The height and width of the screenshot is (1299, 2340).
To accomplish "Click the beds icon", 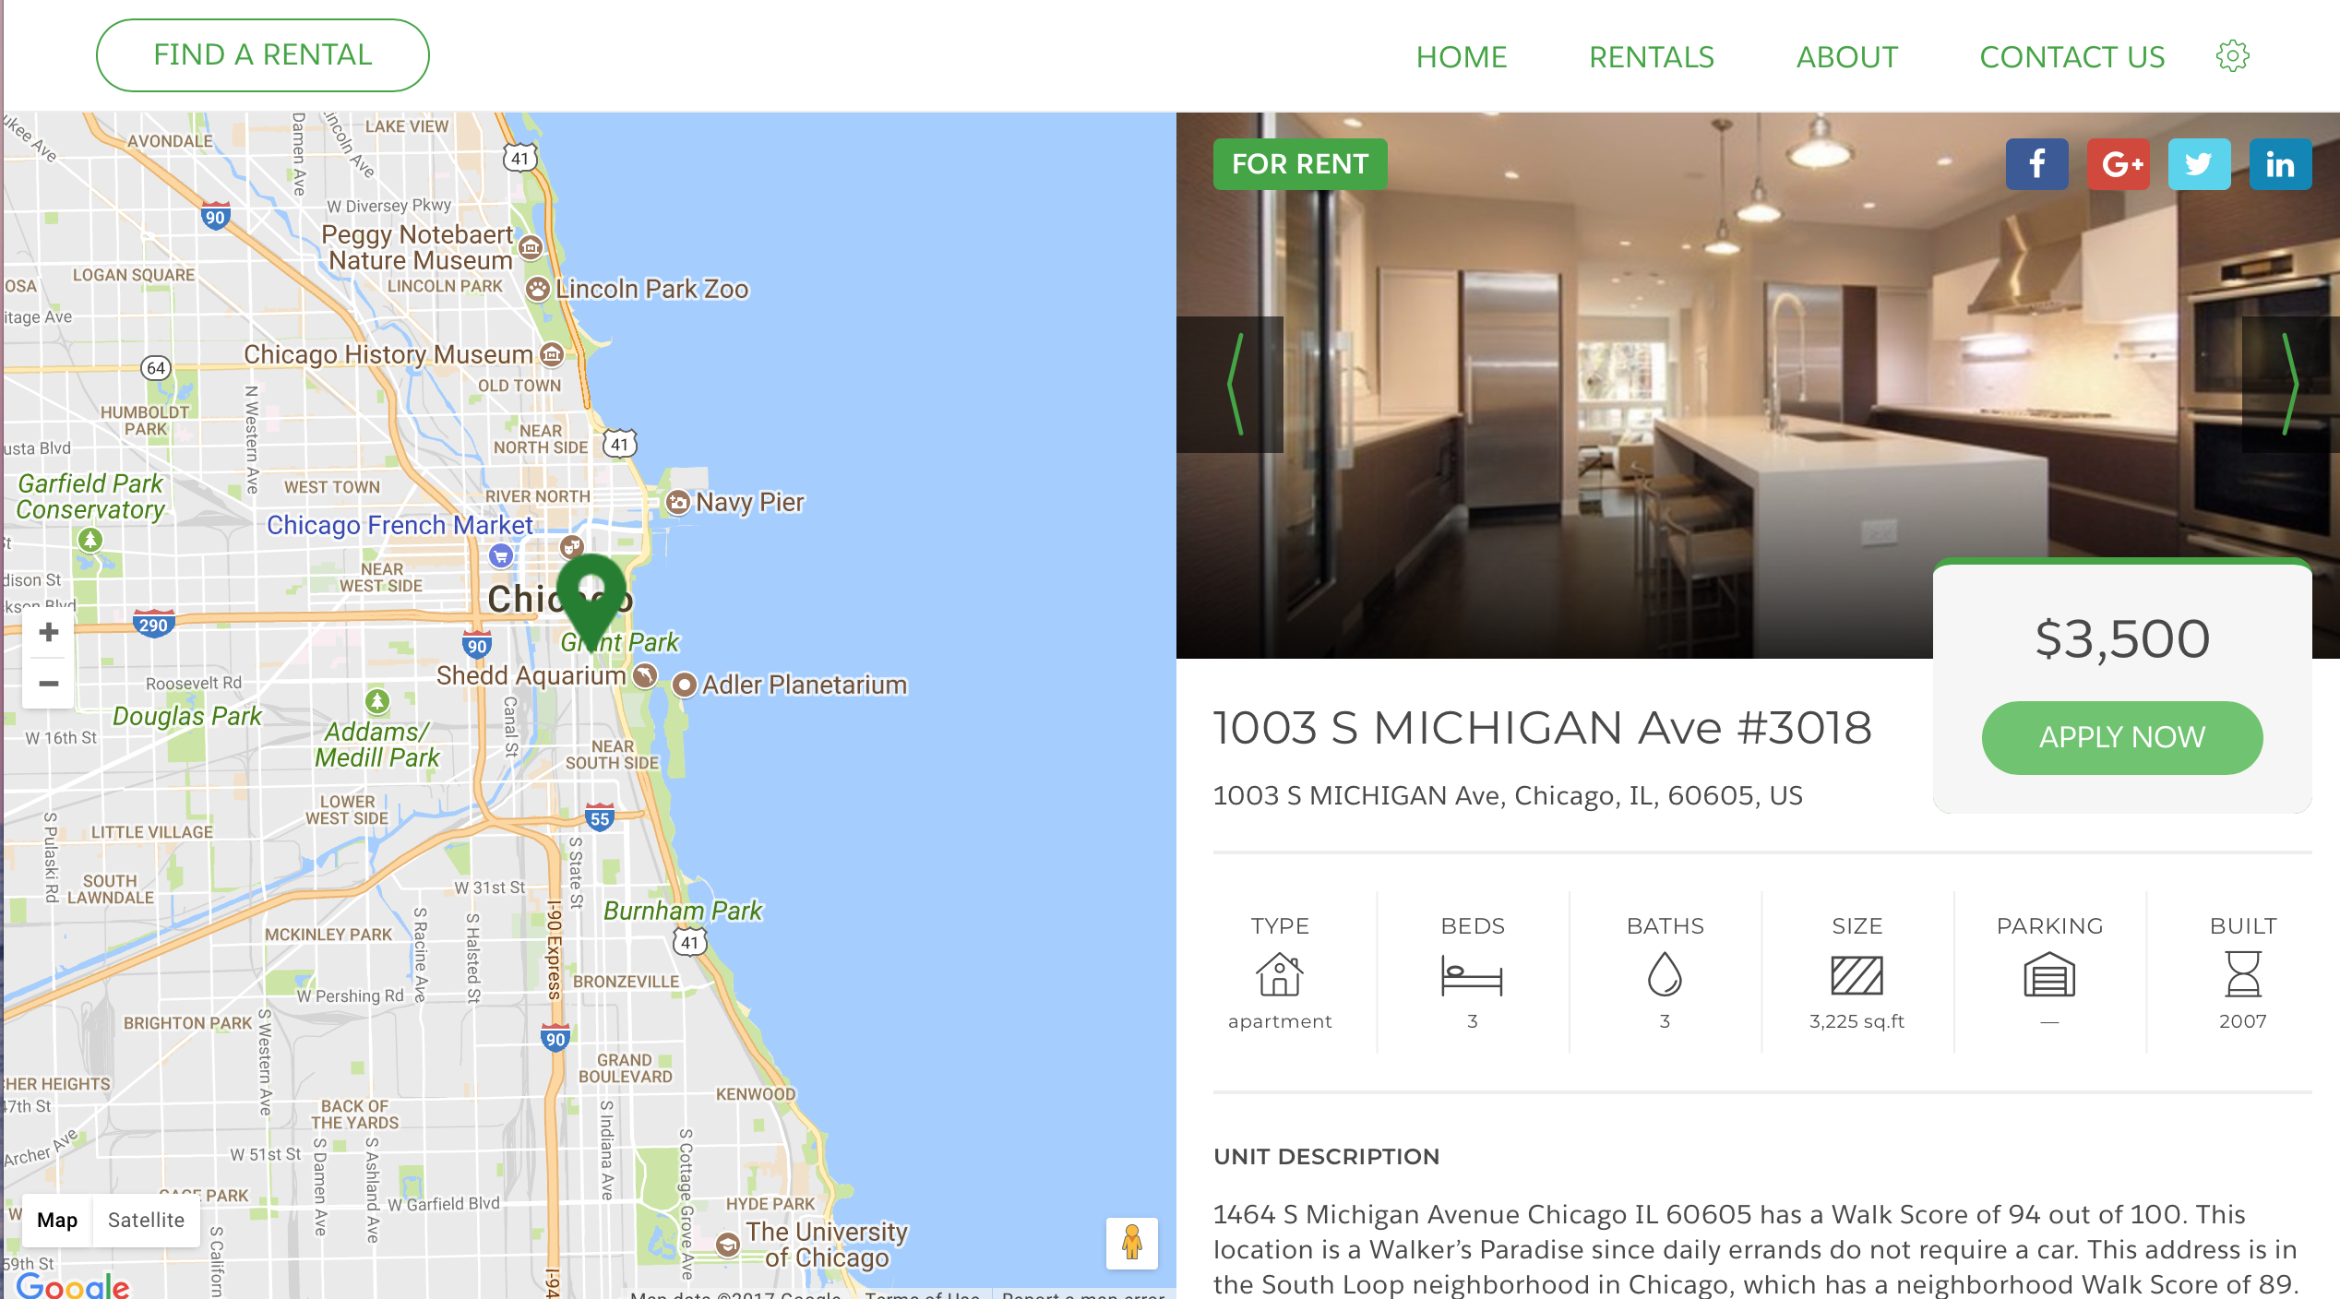I will 1472,976.
